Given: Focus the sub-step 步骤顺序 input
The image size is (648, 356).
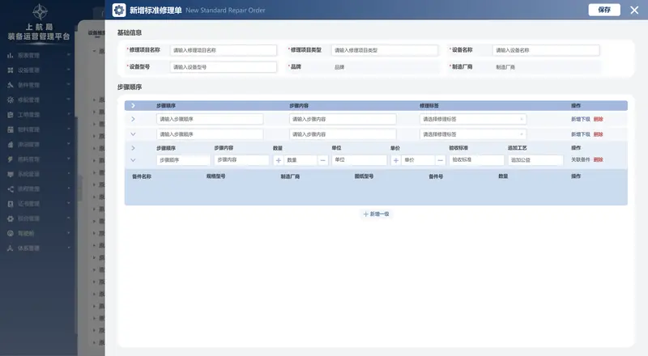Looking at the screenshot, I should click(184, 160).
